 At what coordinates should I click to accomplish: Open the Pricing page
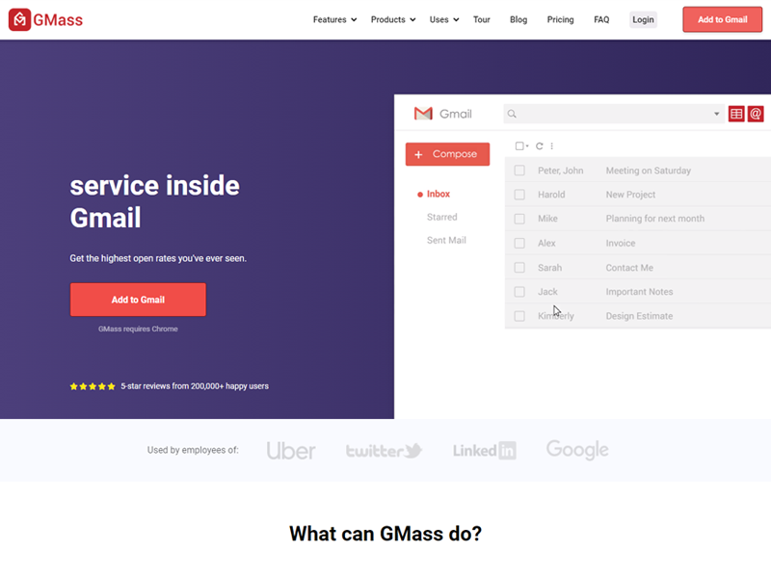click(560, 19)
